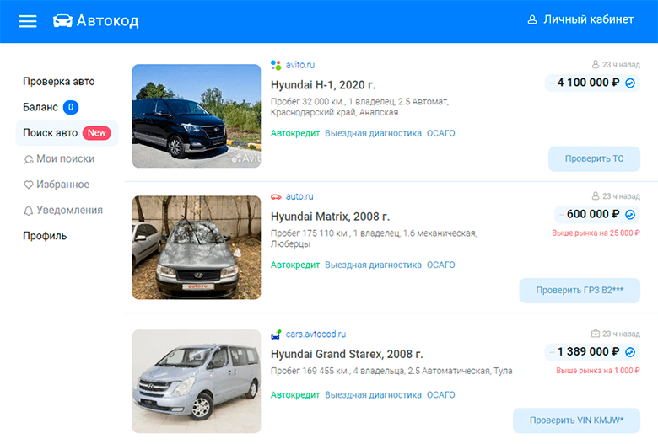Click the New badge by Поиск авто
This screenshot has height=444, width=658.
click(x=96, y=133)
